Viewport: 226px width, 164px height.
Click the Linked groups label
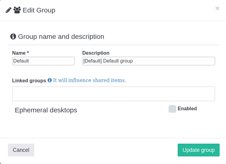pos(29,80)
